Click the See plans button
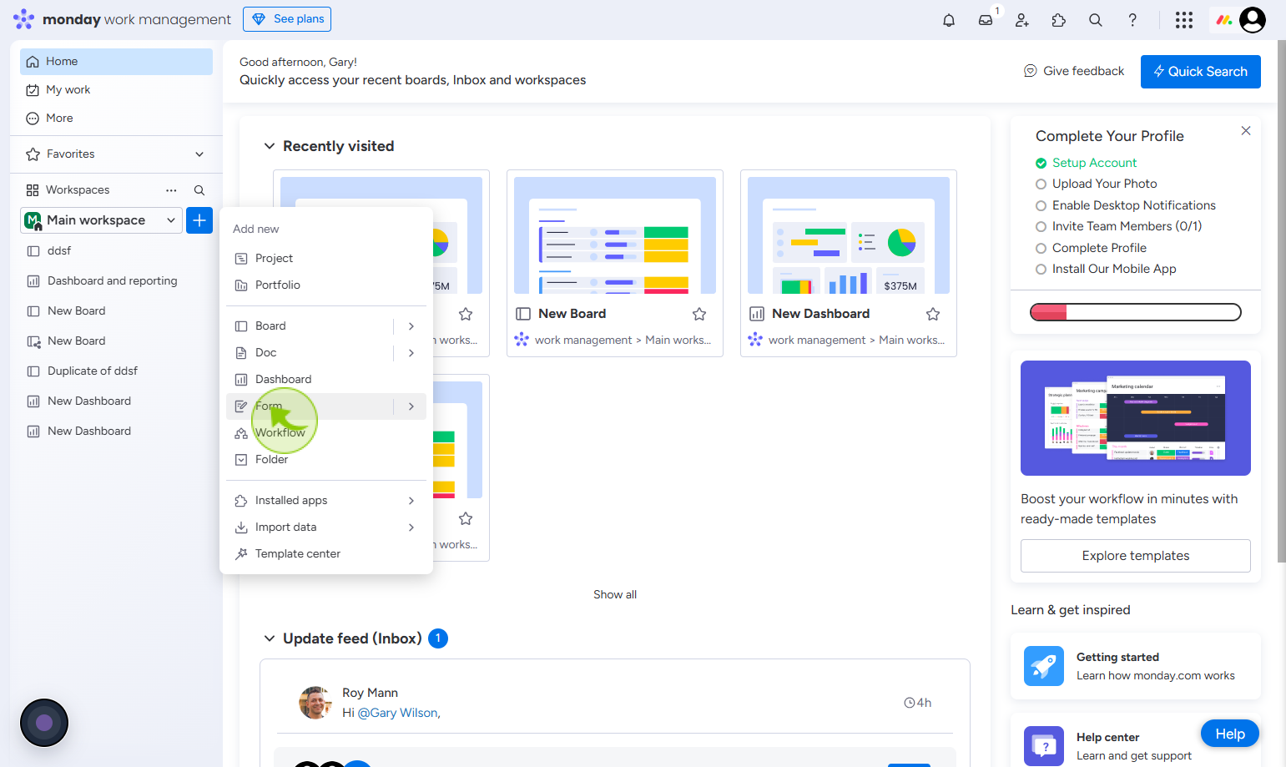Screen dimensions: 1286x767 point(287,19)
